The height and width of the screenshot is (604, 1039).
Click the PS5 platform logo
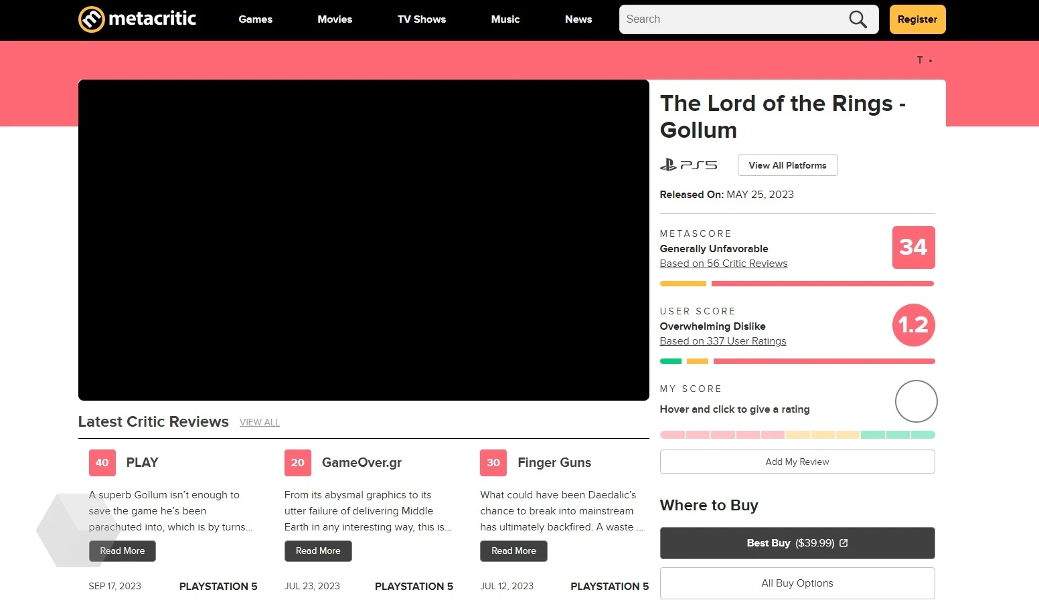(x=688, y=165)
